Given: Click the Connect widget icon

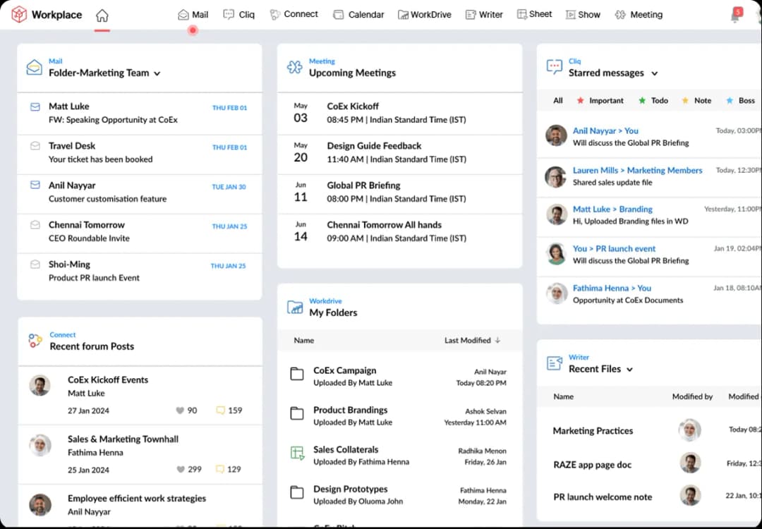Looking at the screenshot, I should click(x=35, y=341).
